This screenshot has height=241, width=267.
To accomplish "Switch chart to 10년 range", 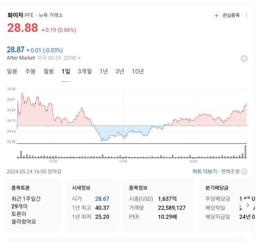I will pyautogui.click(x=138, y=71).
